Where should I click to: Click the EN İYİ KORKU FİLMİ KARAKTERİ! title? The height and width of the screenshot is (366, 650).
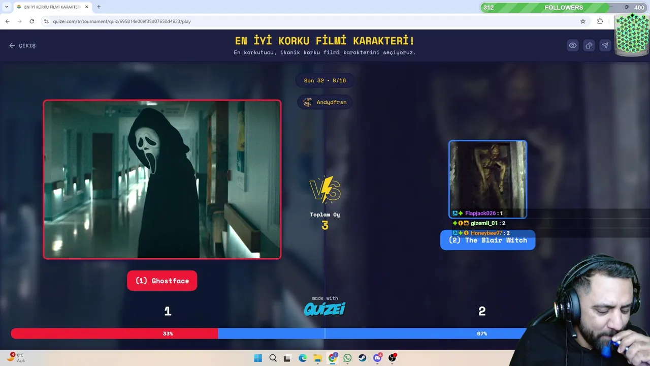325,41
